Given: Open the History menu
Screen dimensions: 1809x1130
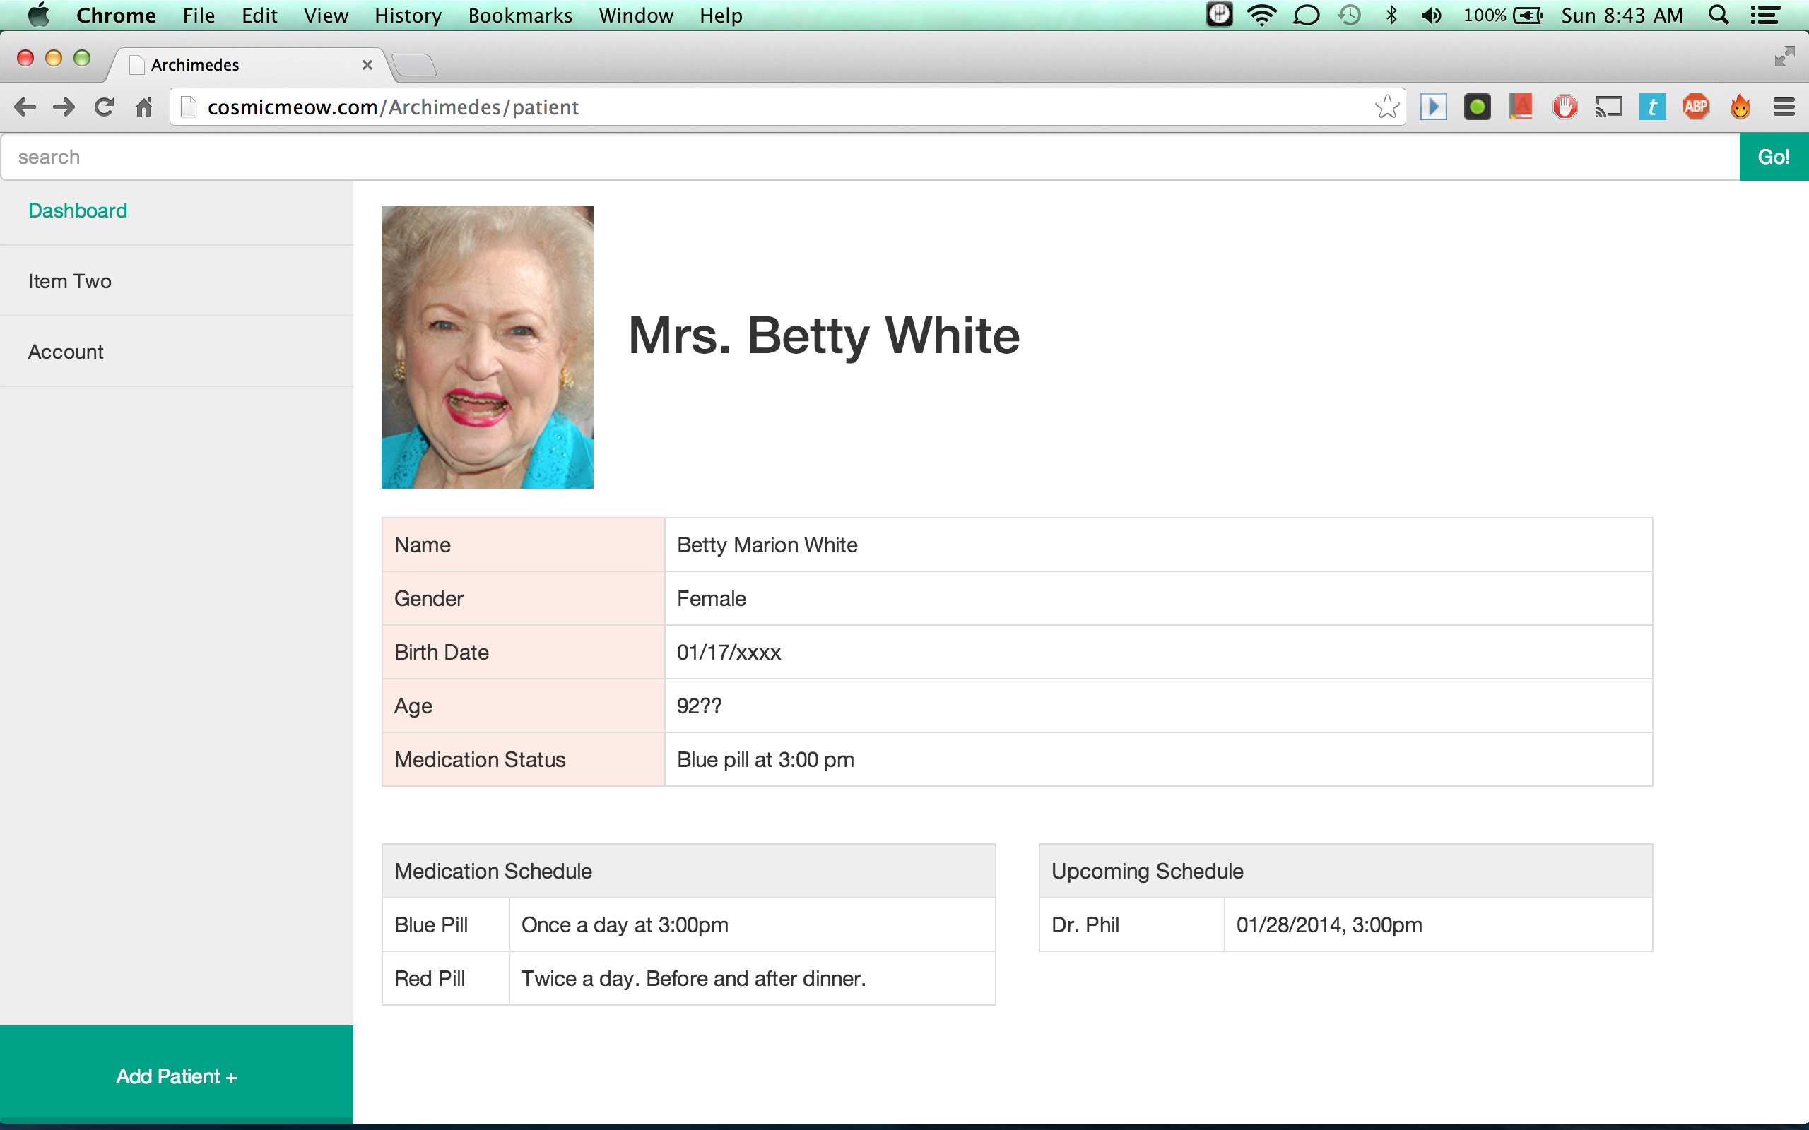Looking at the screenshot, I should point(408,15).
